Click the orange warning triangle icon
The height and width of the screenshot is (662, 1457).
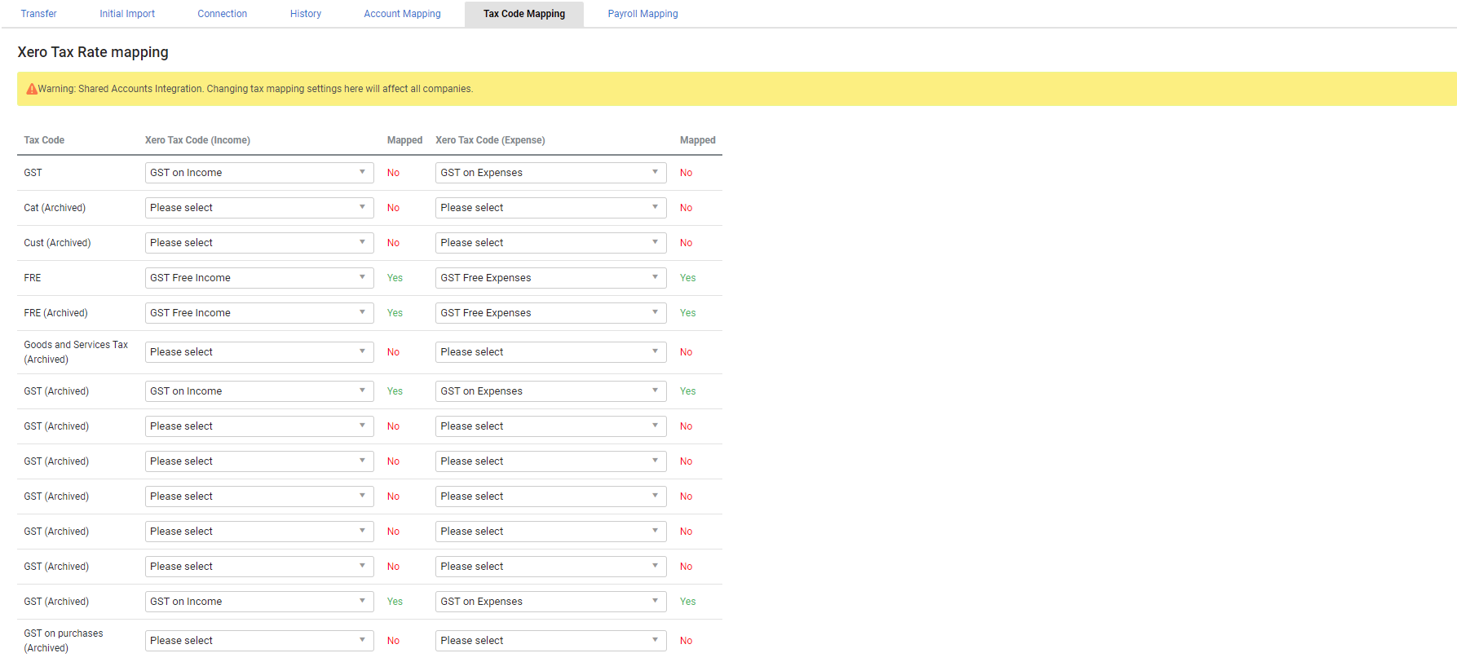[32, 89]
